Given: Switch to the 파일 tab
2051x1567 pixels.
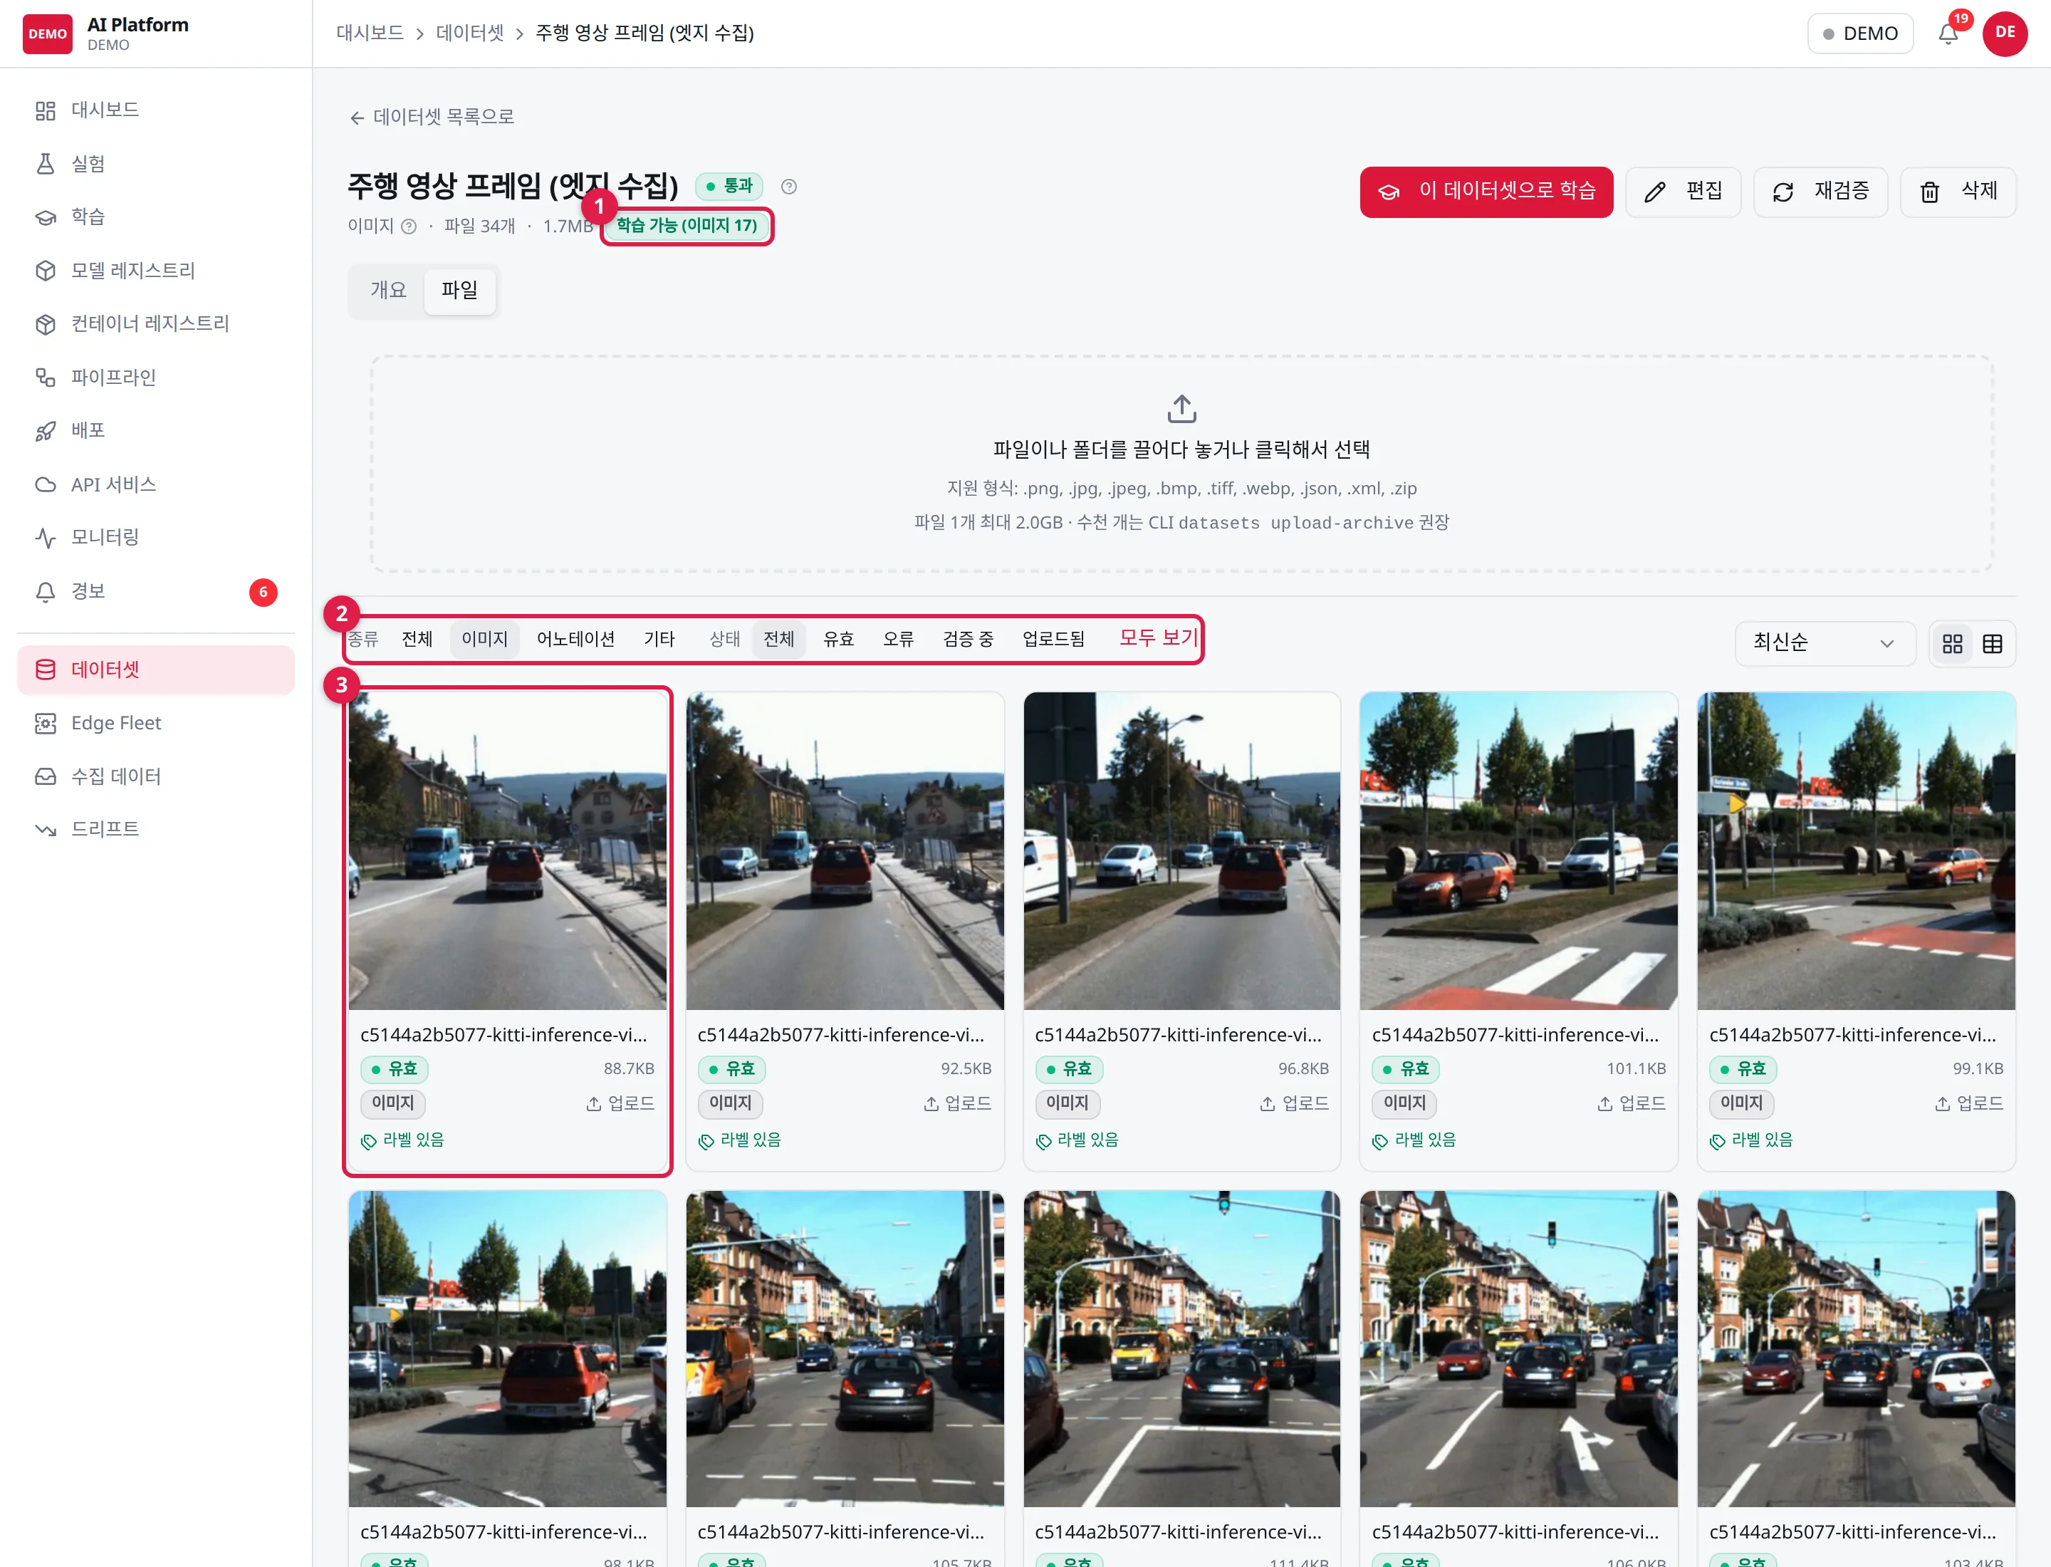Looking at the screenshot, I should [460, 291].
